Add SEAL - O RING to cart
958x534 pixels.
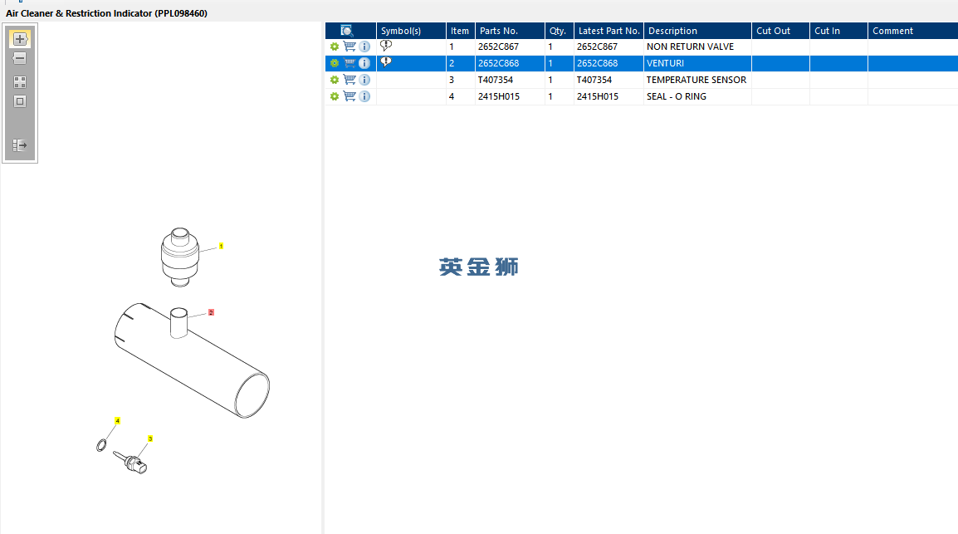[349, 96]
